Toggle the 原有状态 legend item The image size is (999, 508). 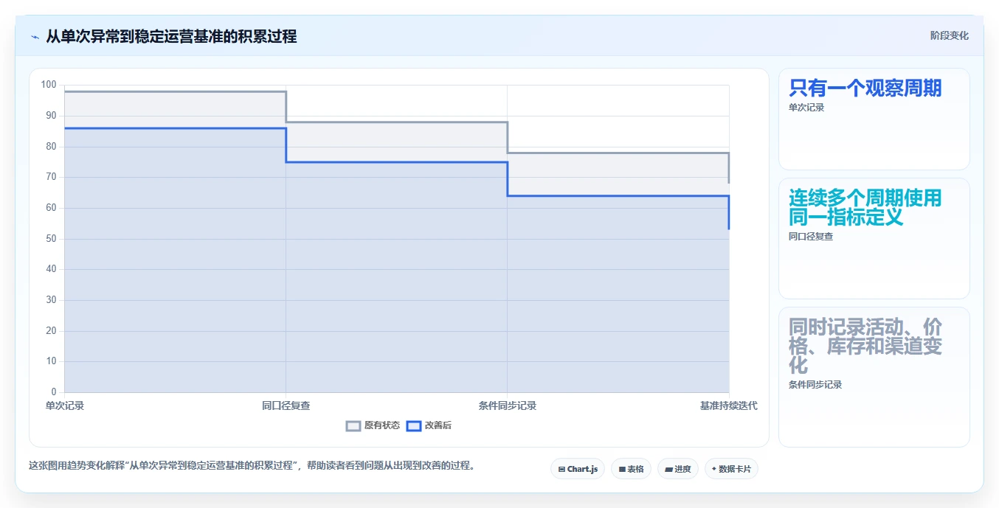373,425
